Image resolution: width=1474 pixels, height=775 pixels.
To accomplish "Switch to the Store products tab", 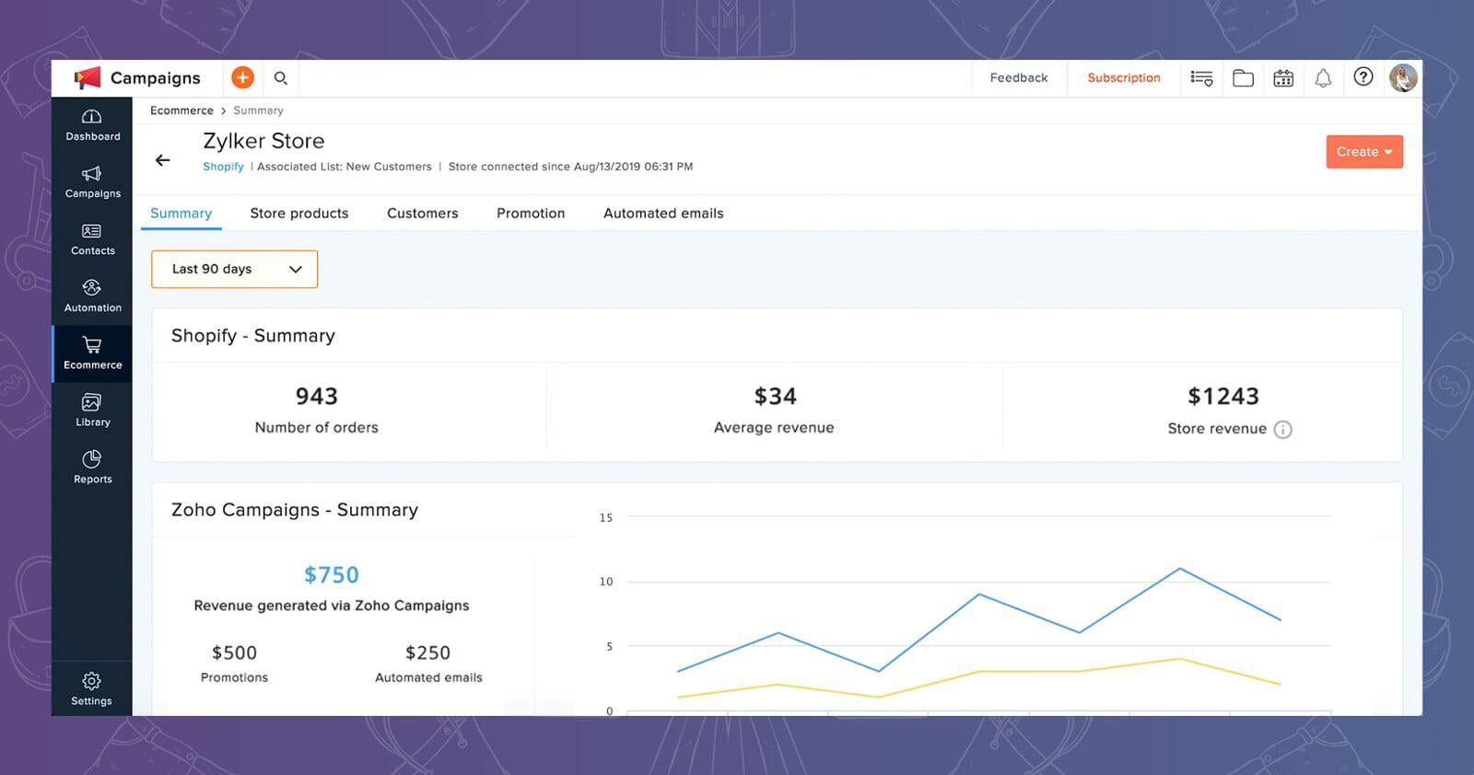I will (299, 214).
